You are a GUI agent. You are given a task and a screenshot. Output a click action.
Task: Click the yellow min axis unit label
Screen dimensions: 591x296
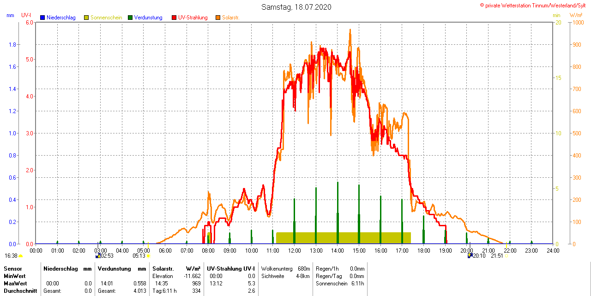point(556,15)
